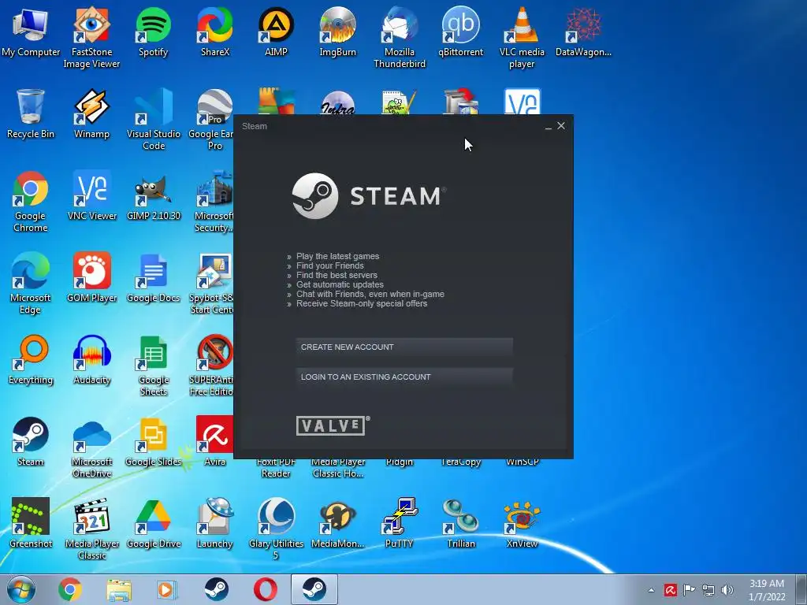Image resolution: width=807 pixels, height=605 pixels.
Task: Click Avira tray icon in taskbar
Action: 670,590
